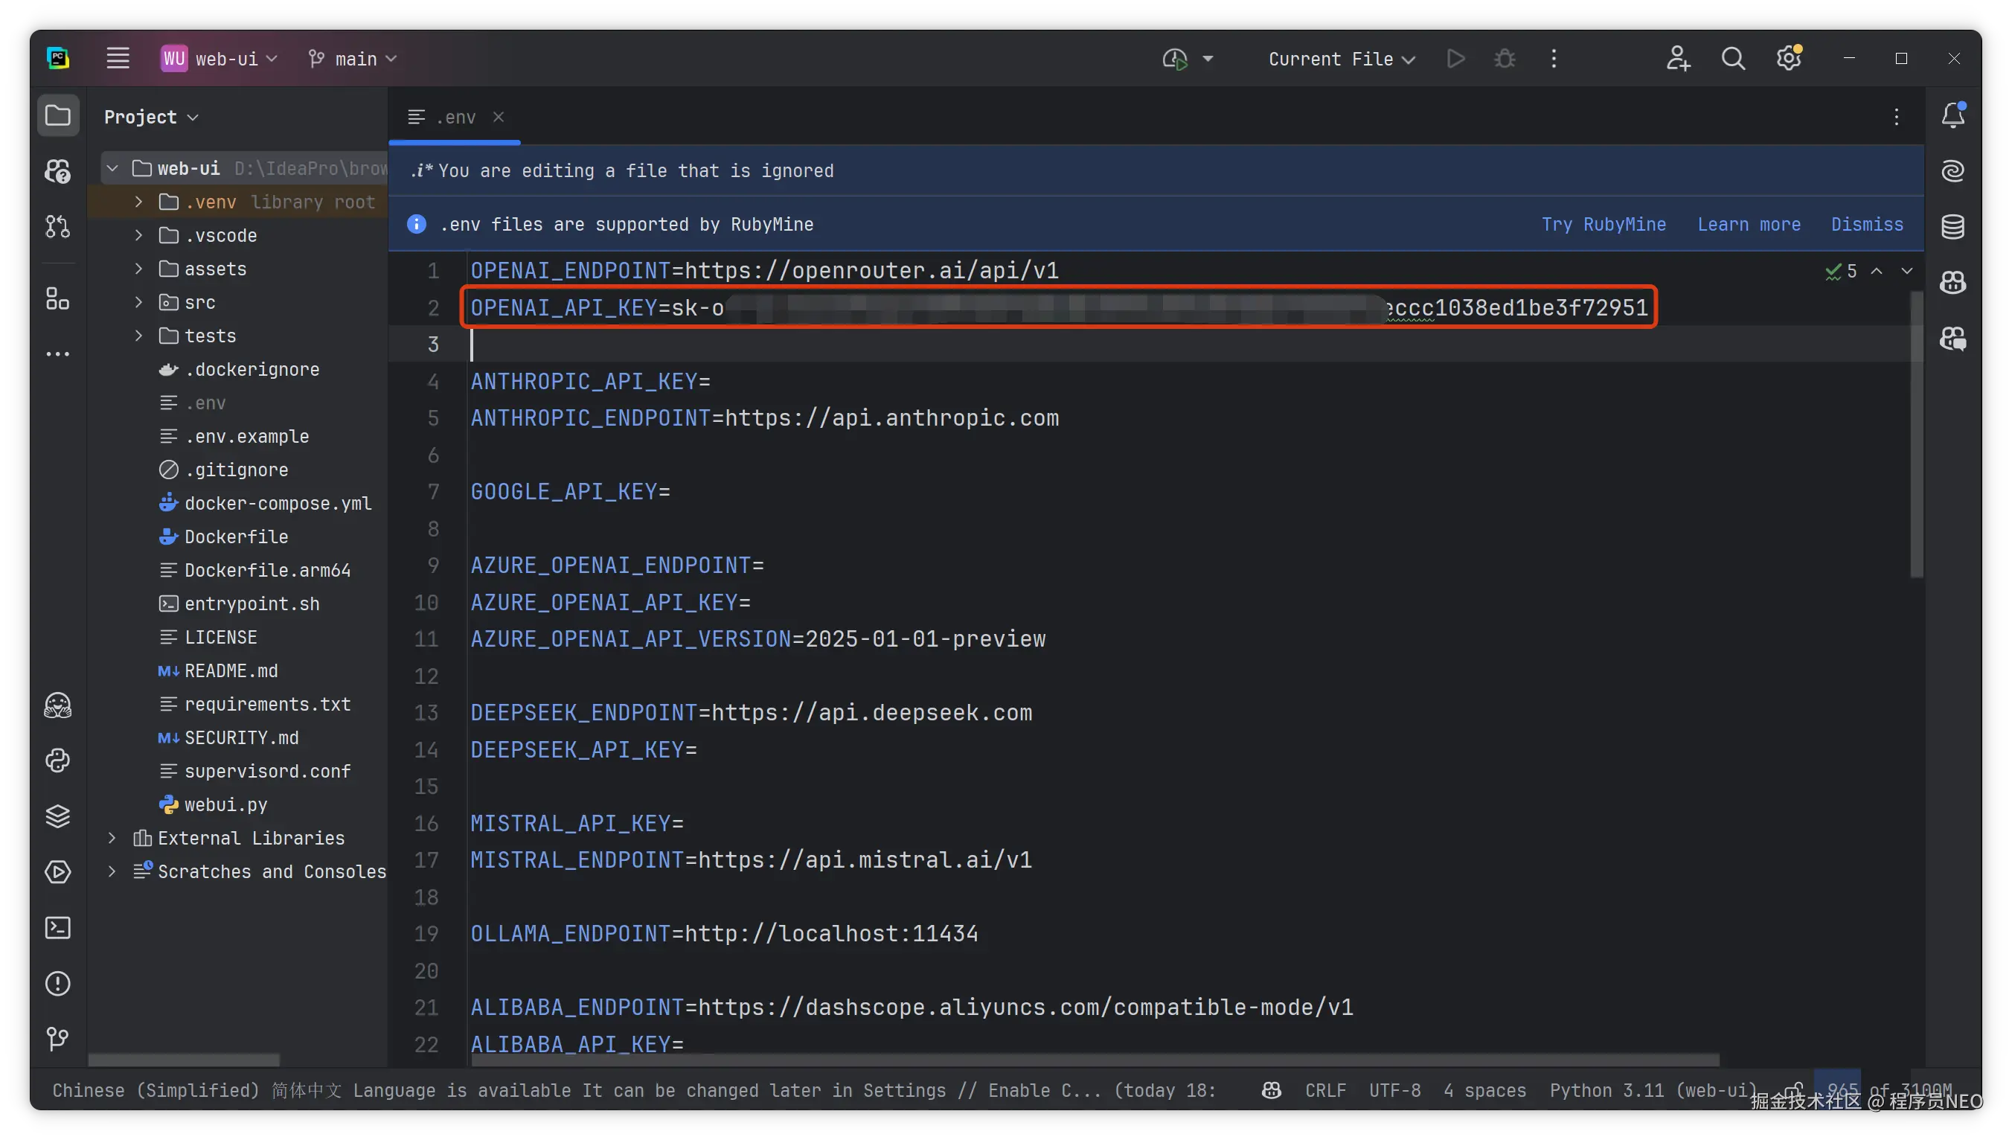2012x1140 pixels.
Task: Click the editor vertical scrollbar
Action: [1917, 435]
